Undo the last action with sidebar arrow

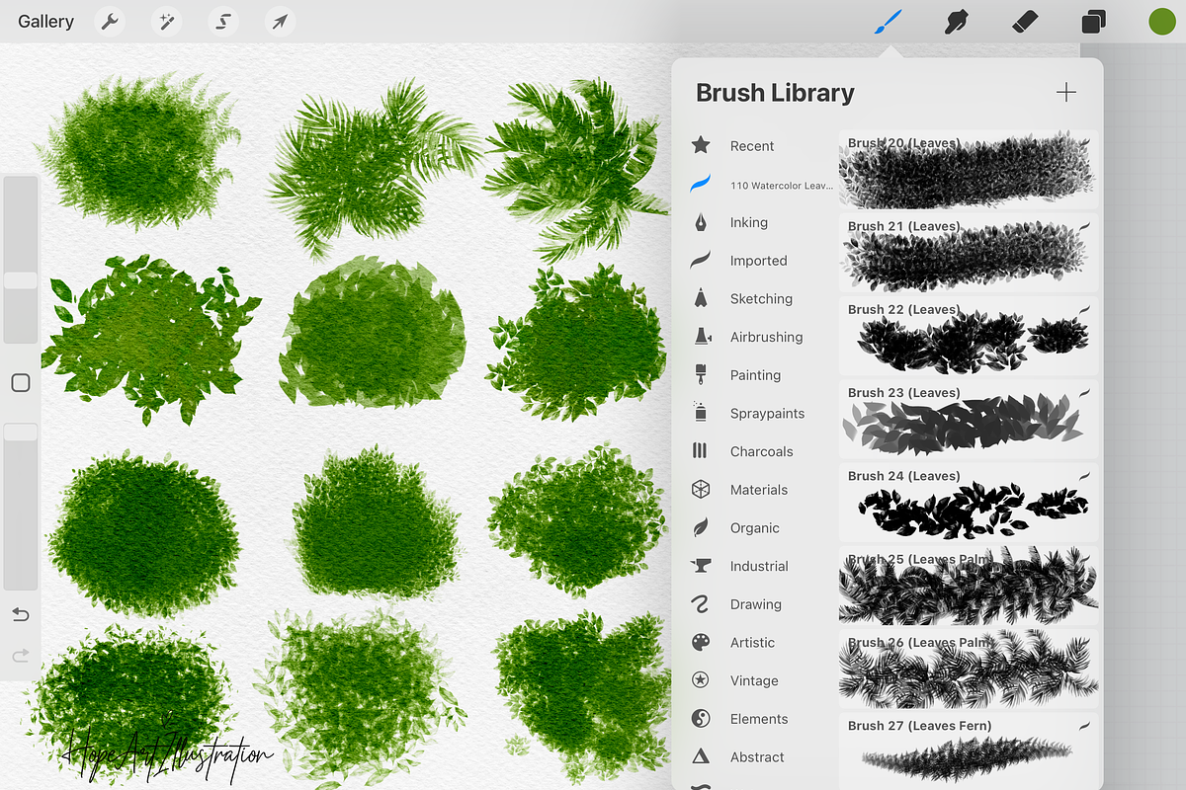21,615
